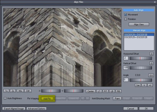Image resolution: width=157 pixels, height=112 pixels.
Task: Switch to 1x zoom
Action: 6,91
